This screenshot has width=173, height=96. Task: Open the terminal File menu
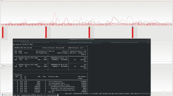coord(14,41)
